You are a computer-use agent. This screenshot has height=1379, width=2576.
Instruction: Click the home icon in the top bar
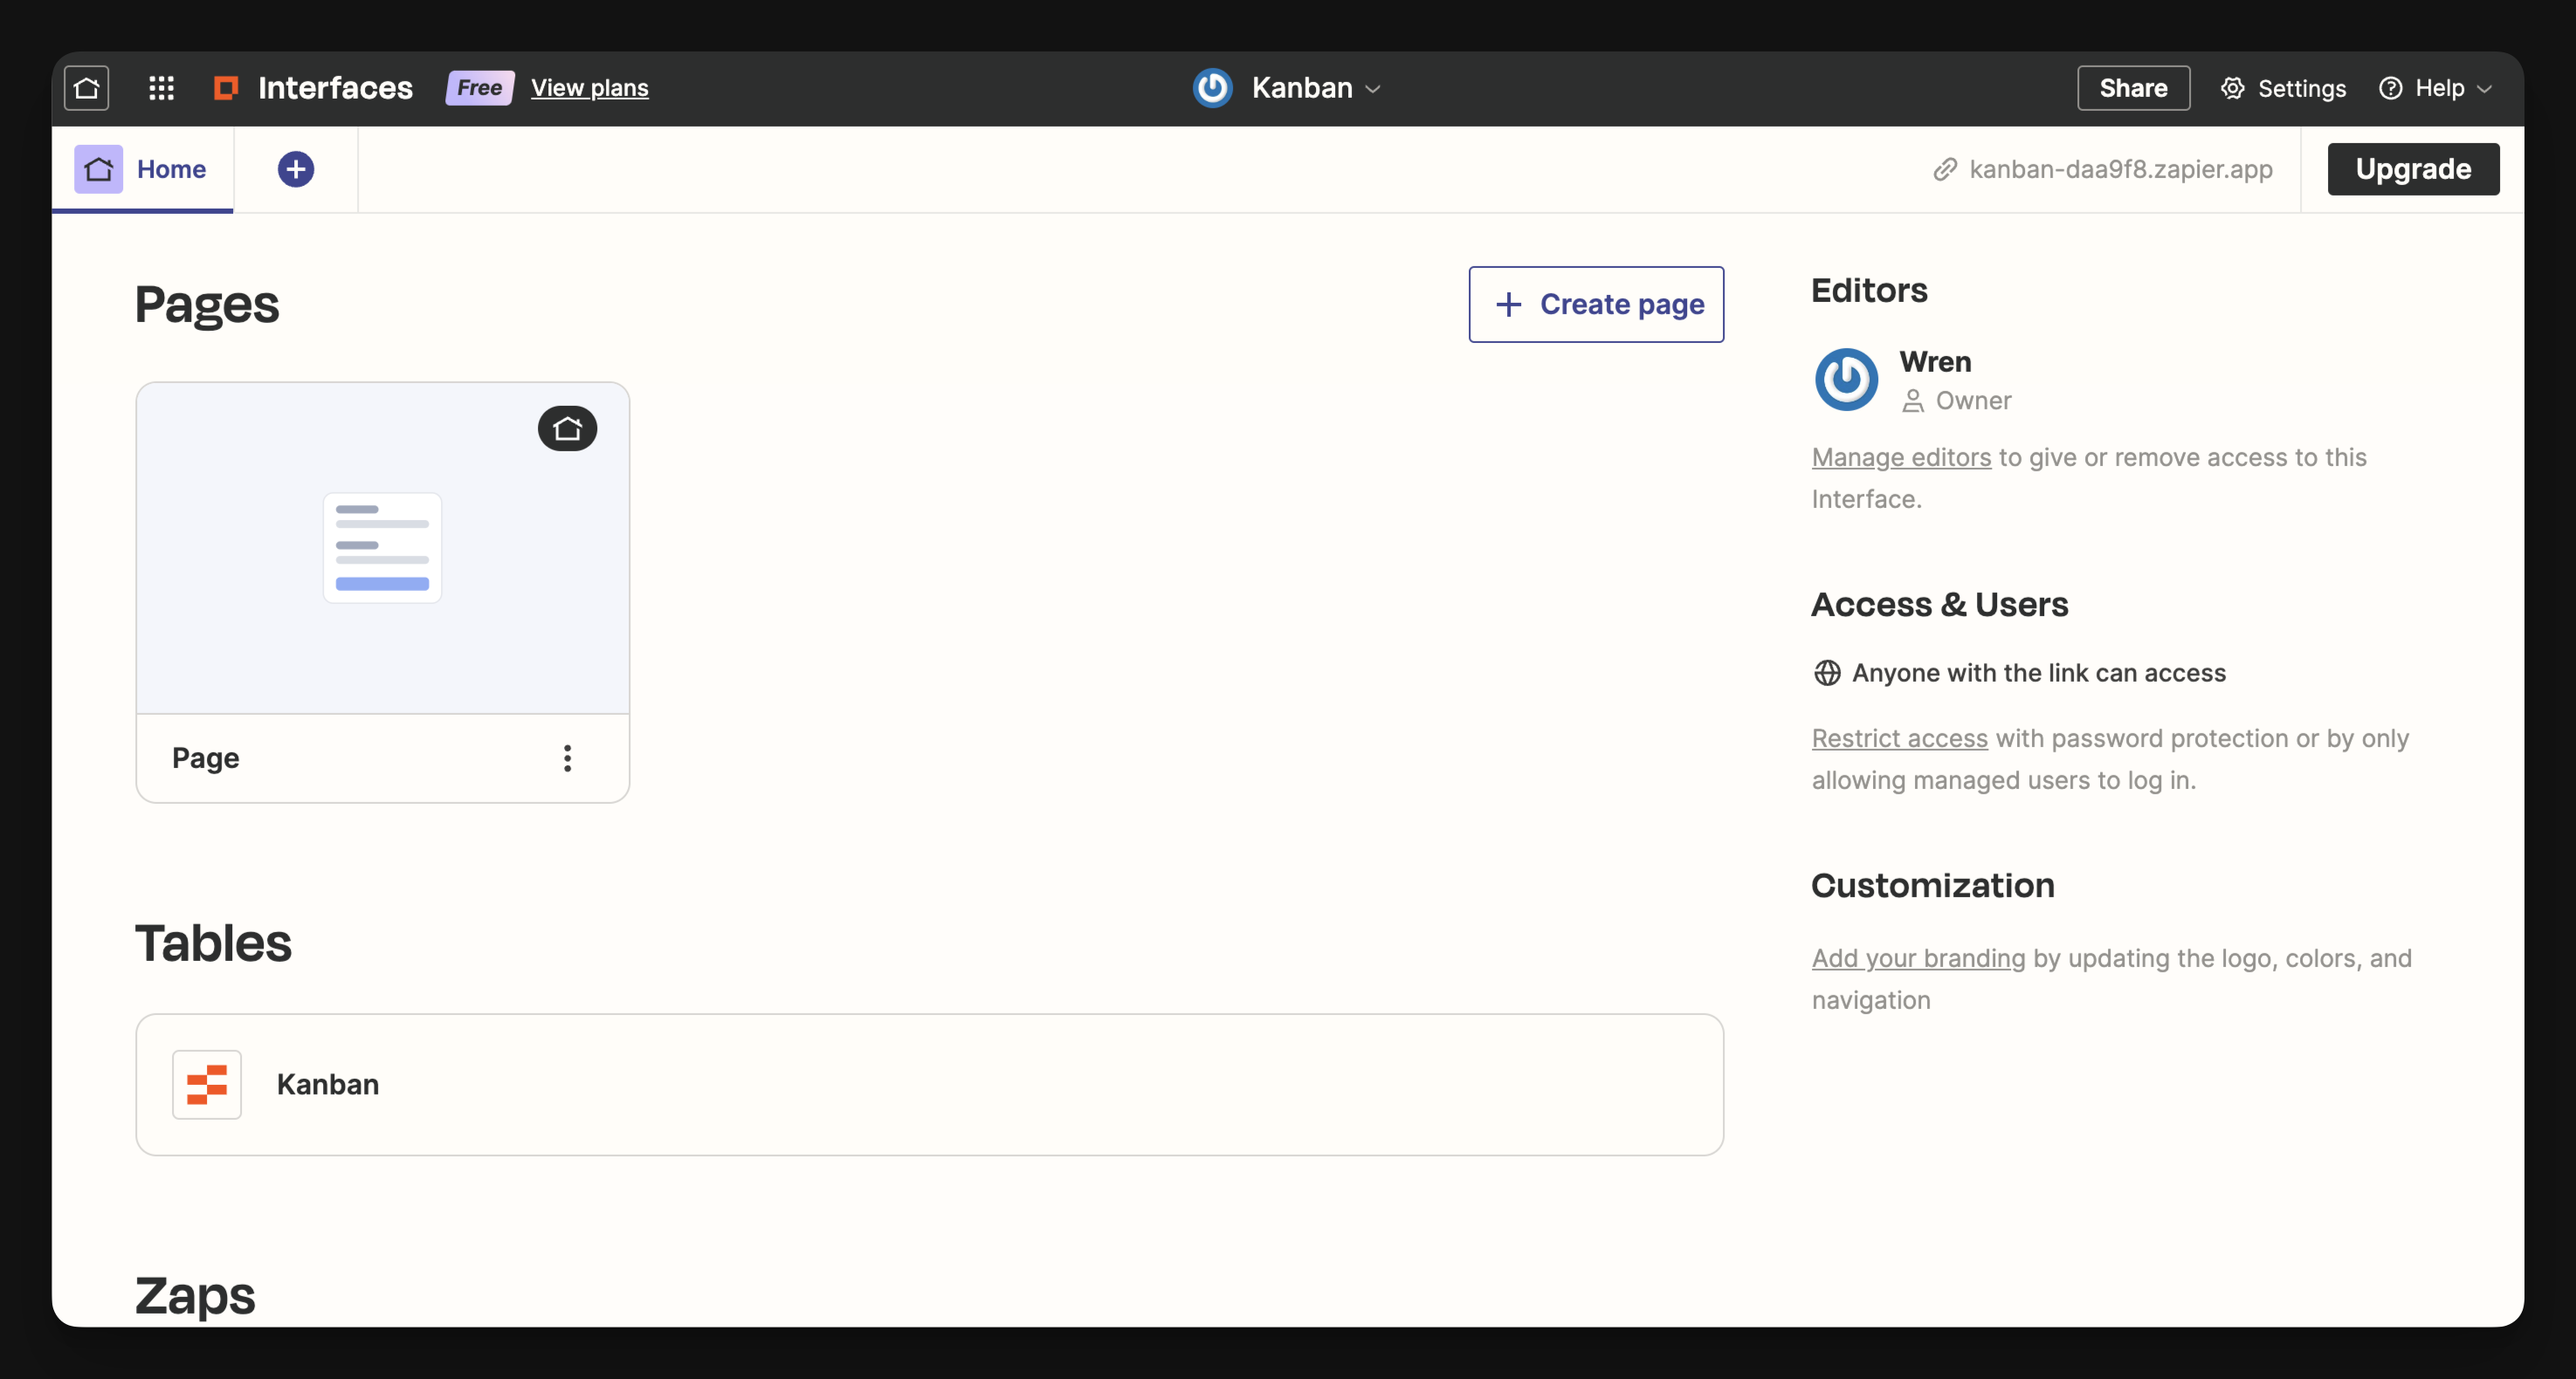click(87, 88)
